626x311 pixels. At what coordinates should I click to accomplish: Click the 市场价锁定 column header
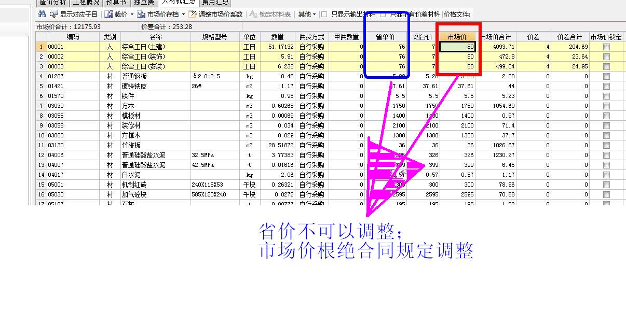pyautogui.click(x=606, y=37)
